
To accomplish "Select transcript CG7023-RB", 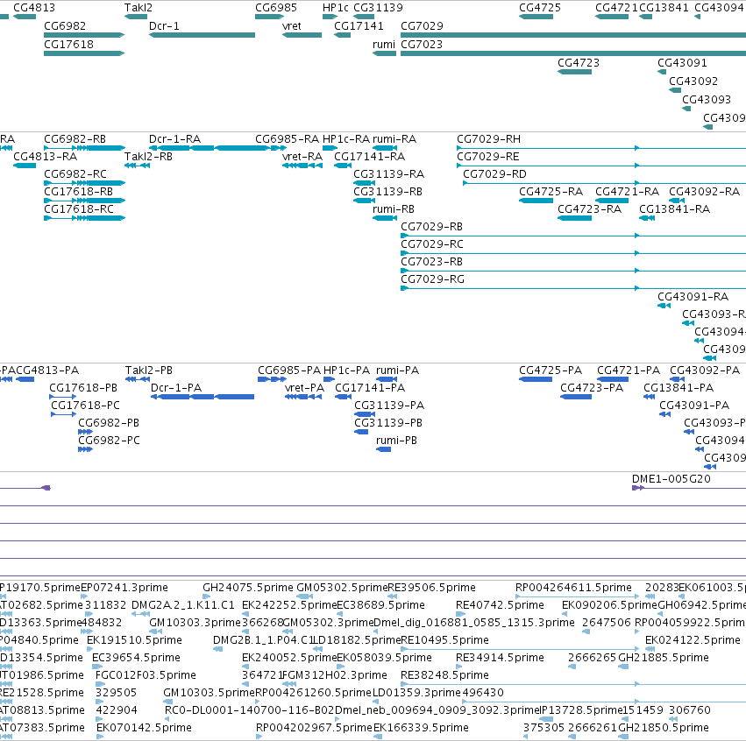I will click(431, 263).
